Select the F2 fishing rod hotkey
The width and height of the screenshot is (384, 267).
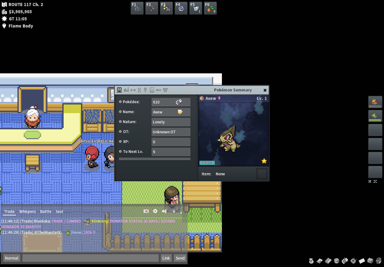tap(152, 8)
